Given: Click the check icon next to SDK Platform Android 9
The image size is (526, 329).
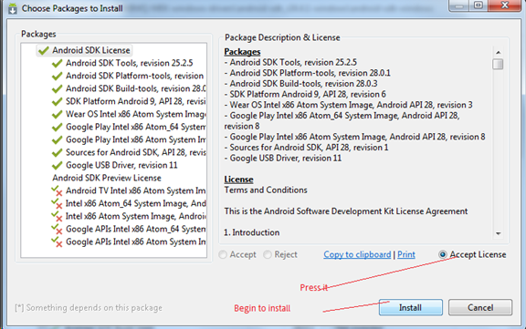Looking at the screenshot, I should click(57, 101).
